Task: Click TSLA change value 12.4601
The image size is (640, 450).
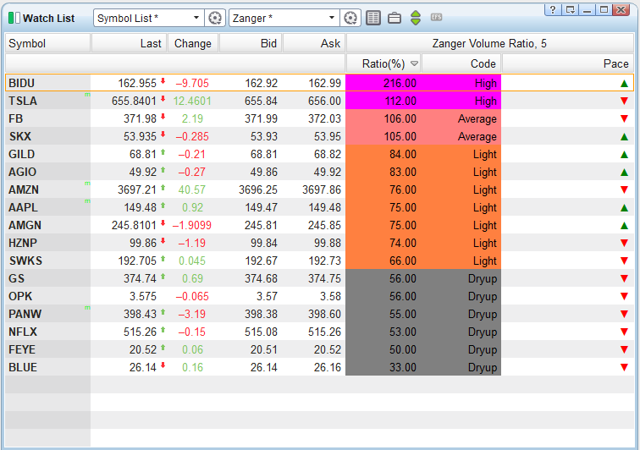Action: click(x=192, y=101)
